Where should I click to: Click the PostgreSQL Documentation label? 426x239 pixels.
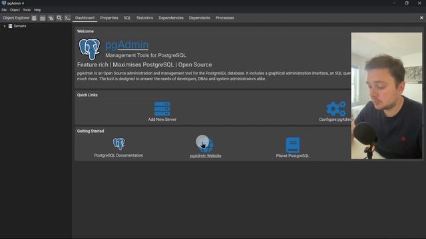pyautogui.click(x=118, y=155)
